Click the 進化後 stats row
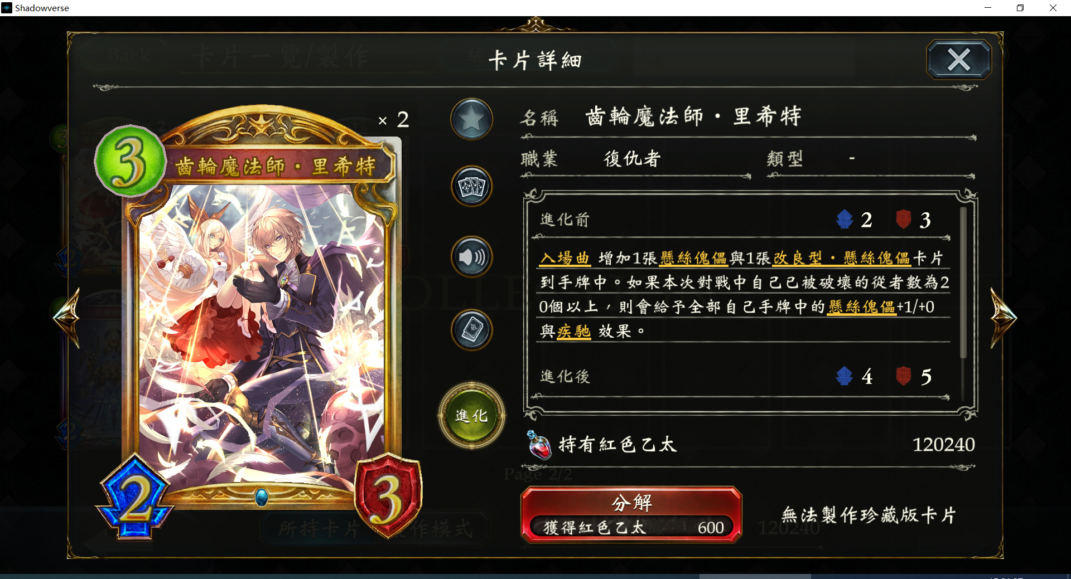 (742, 377)
